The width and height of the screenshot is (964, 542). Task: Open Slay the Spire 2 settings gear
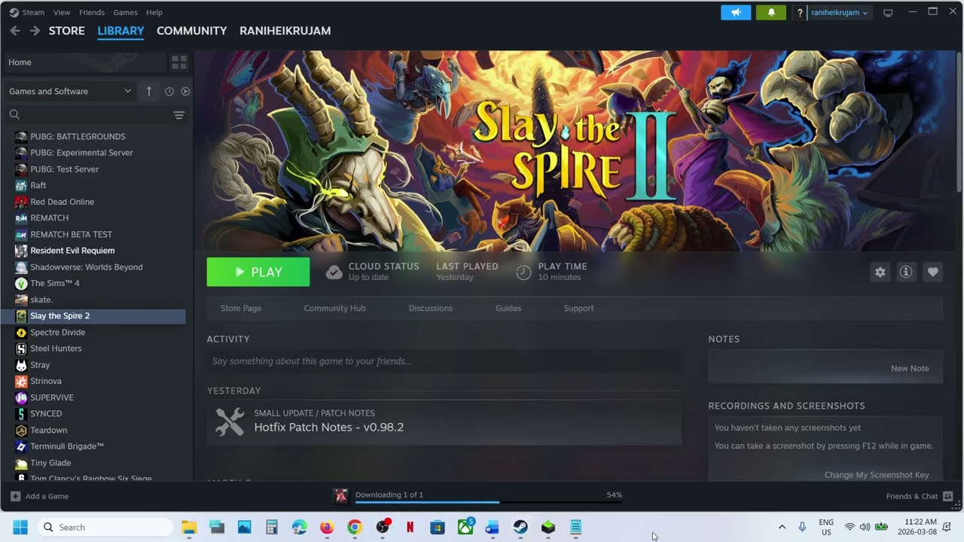pos(880,273)
